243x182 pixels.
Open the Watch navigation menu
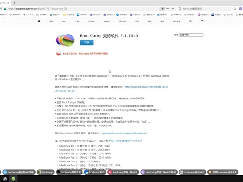[x=107, y=21]
